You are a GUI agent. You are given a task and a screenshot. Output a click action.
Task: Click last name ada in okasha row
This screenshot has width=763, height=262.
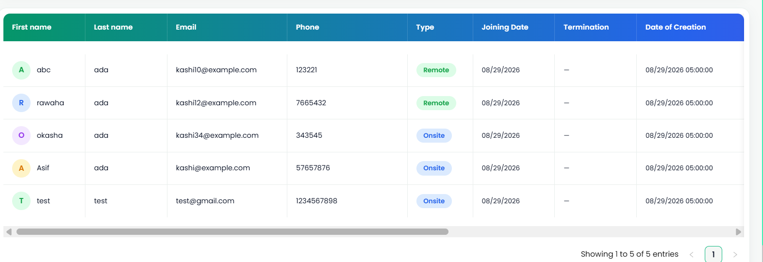(x=101, y=135)
